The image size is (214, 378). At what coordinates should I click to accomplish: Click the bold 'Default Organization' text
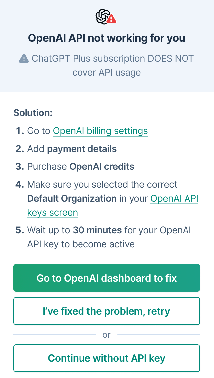tap(72, 199)
